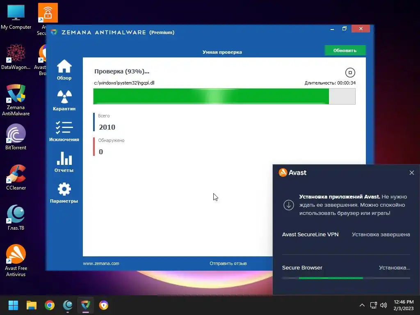The image size is (420, 315).
Task: Launch Google Chrome from the taskbar
Action: (50, 305)
